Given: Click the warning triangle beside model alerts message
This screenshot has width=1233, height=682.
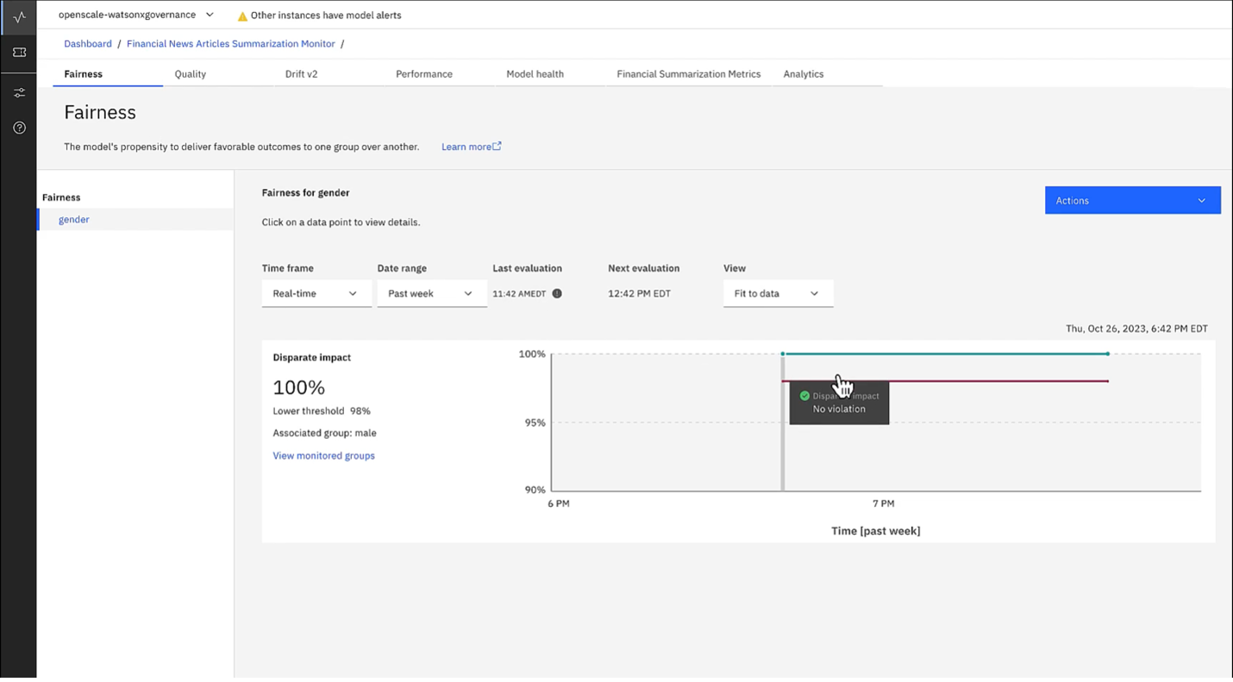Looking at the screenshot, I should (241, 15).
